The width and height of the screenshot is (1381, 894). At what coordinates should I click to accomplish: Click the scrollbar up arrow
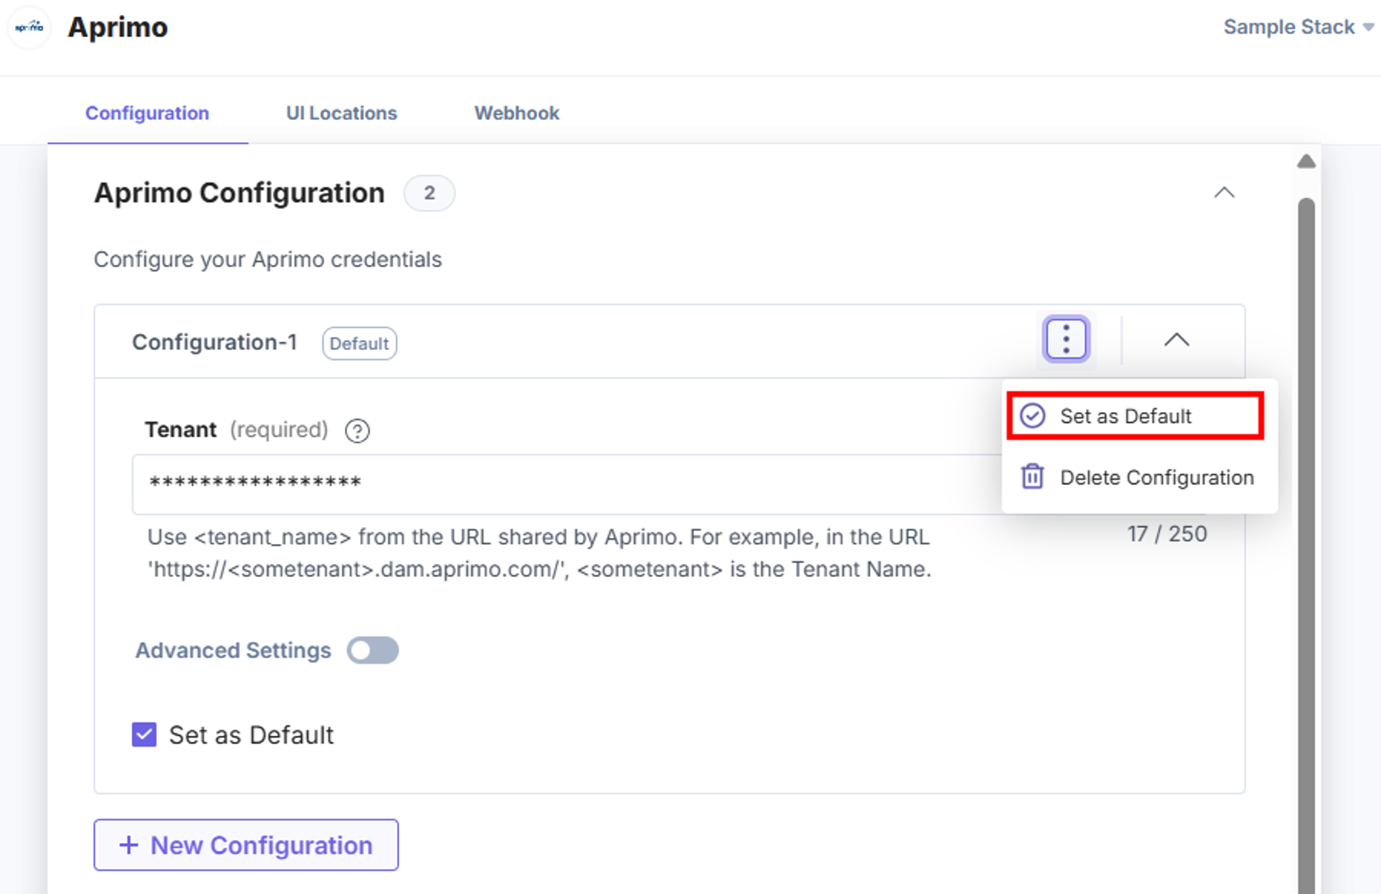point(1306,161)
